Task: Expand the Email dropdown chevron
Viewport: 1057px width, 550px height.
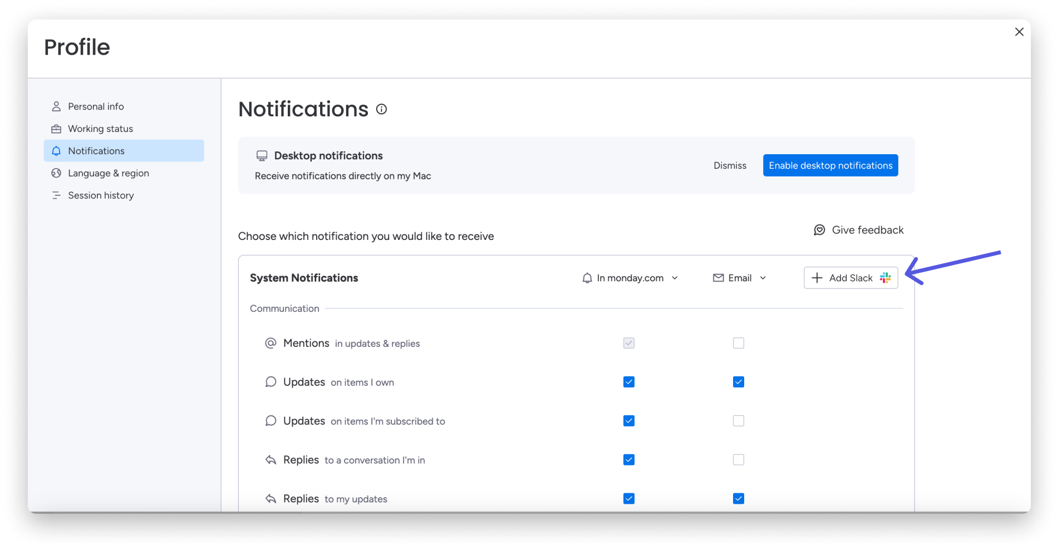Action: [763, 278]
